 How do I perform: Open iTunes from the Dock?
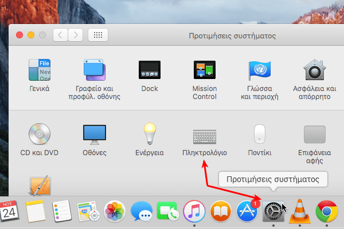(x=194, y=211)
